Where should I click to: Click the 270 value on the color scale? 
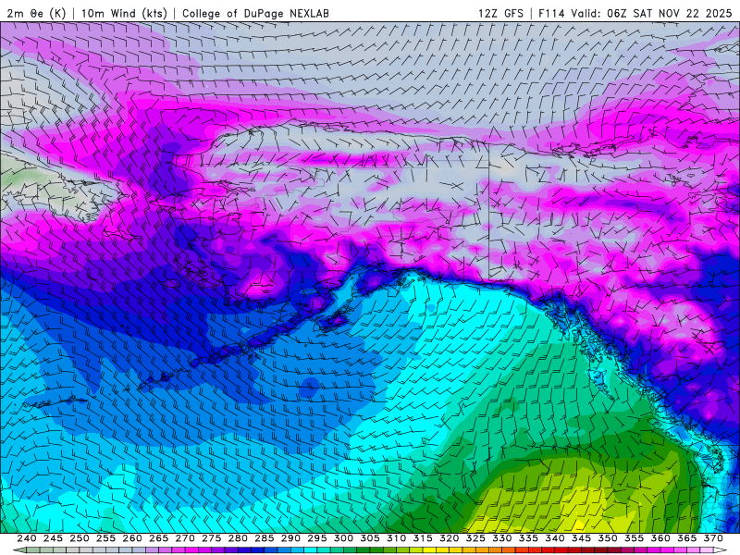click(x=185, y=538)
